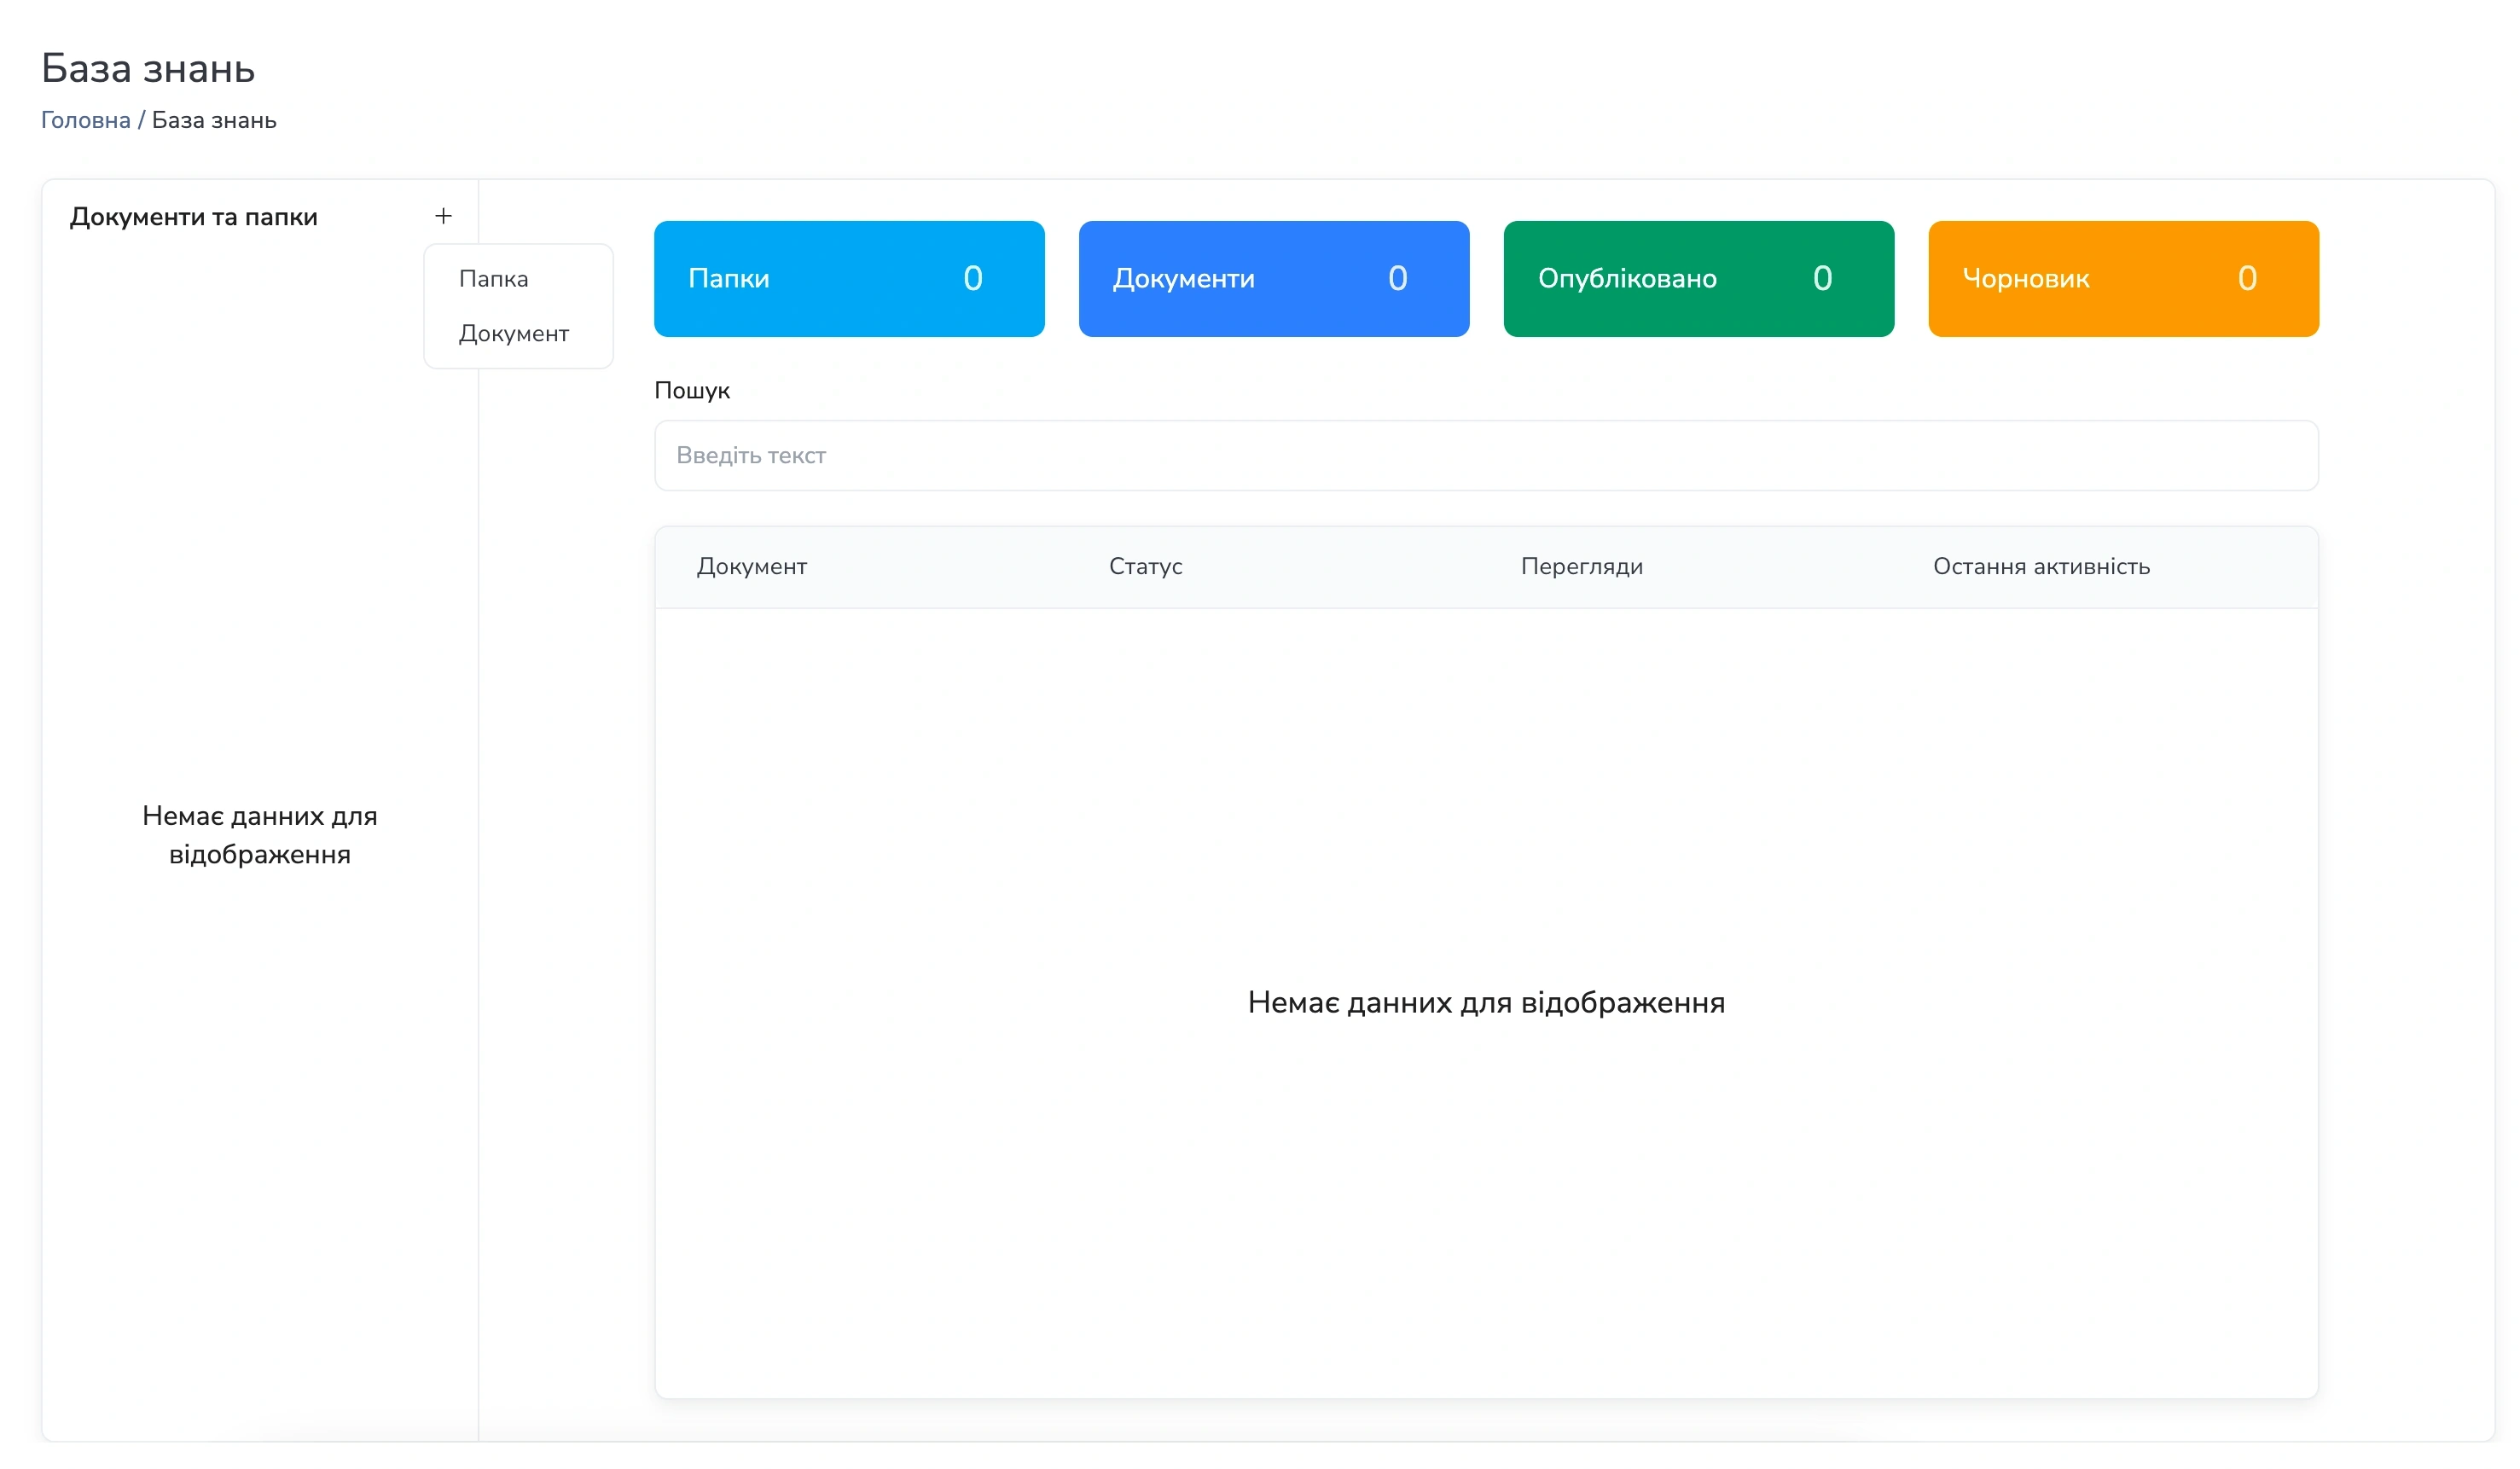The image size is (2520, 1469).
Task: Click the zero on Опубліковано card
Action: click(x=1822, y=279)
